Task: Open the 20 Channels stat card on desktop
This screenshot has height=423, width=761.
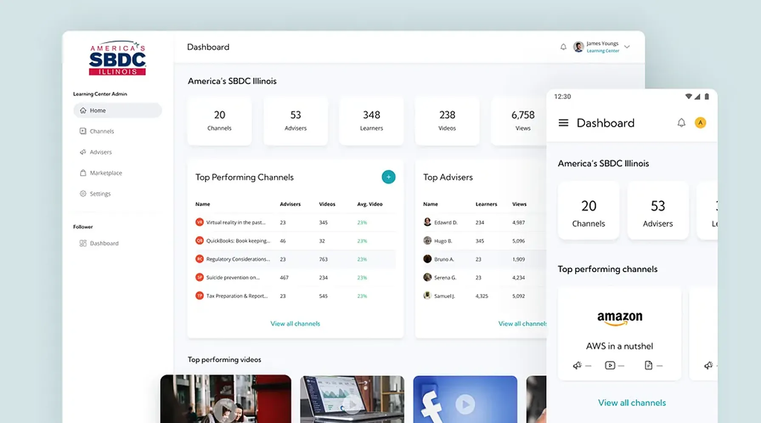Action: (220, 121)
